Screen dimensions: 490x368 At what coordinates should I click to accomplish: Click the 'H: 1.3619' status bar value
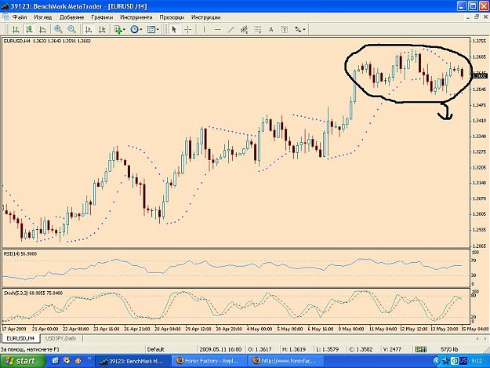pos(294,349)
